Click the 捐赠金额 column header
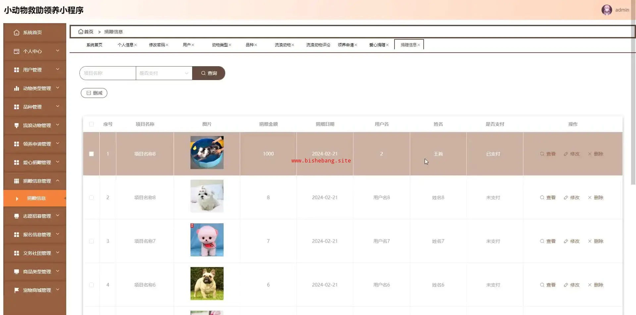Screen dimensions: 636x315 tap(268, 124)
